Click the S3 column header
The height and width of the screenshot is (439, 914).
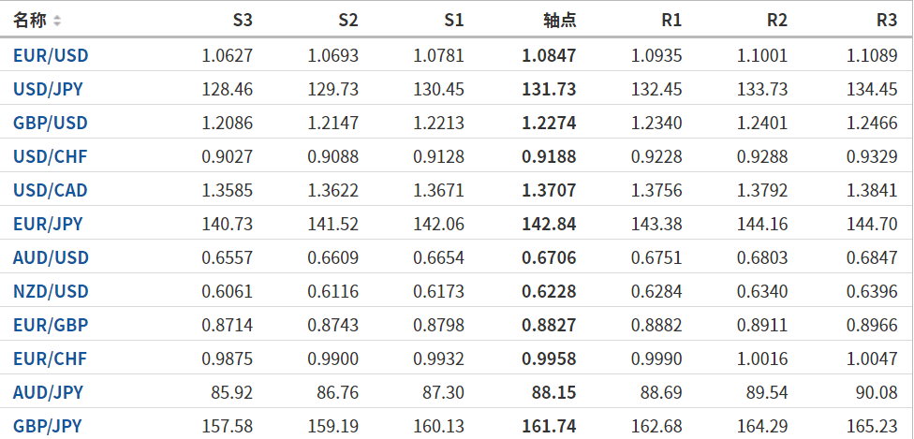tap(242, 20)
